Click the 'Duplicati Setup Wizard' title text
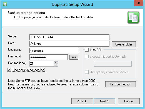Viewport: 145px width, 109px height. (72, 4)
